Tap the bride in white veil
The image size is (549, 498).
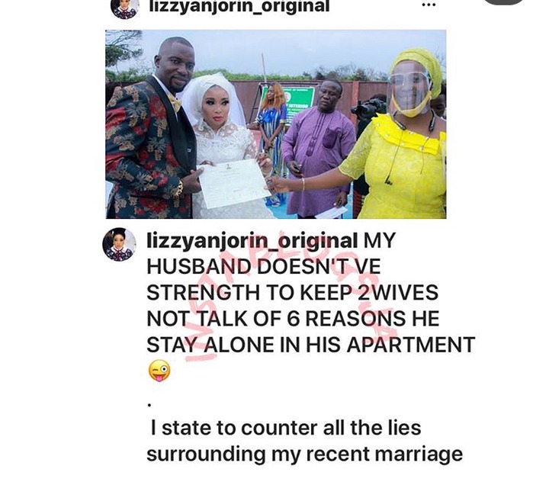point(220,146)
